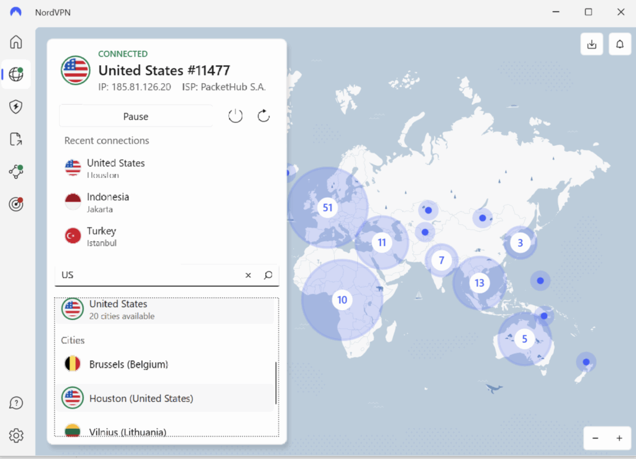Click the power disconnect icon
The width and height of the screenshot is (636, 459).
click(x=235, y=116)
